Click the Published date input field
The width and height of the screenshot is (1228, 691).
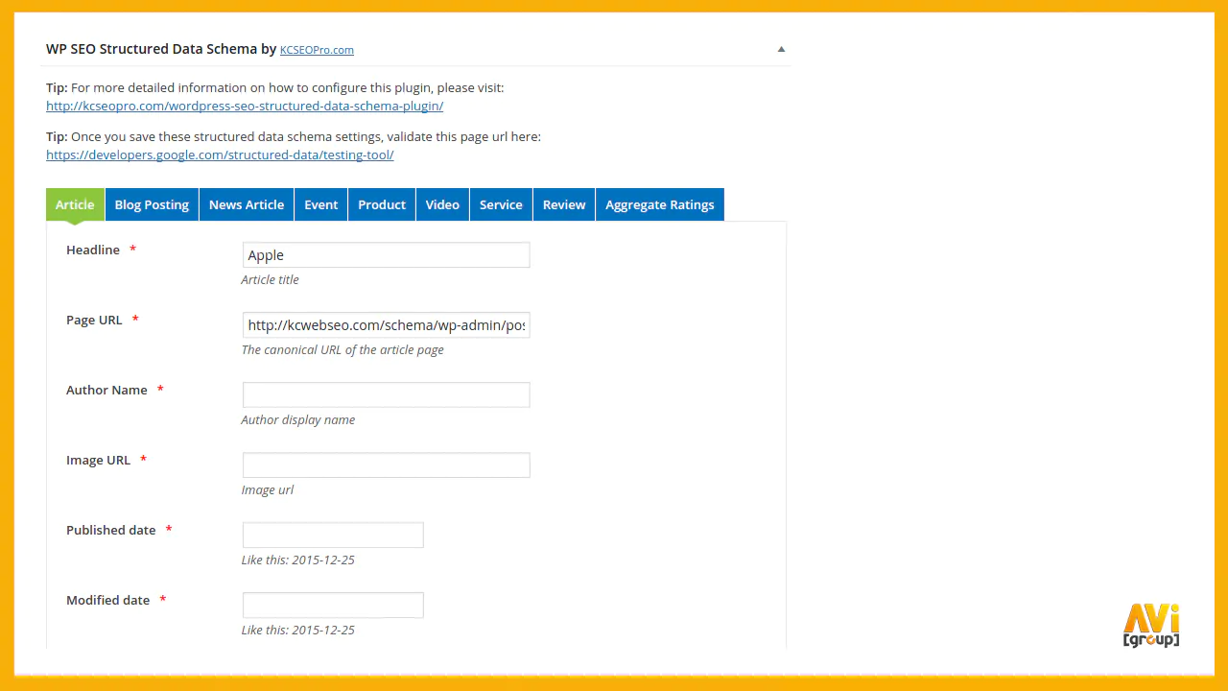[x=333, y=536]
